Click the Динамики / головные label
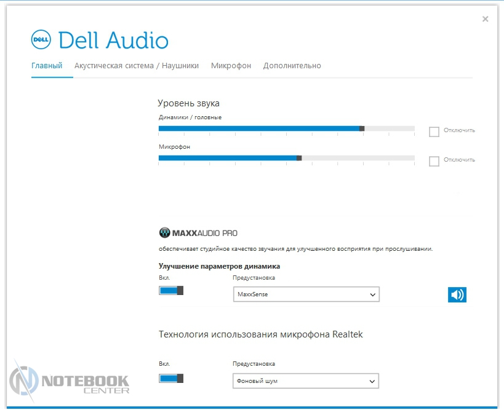 (x=190, y=117)
